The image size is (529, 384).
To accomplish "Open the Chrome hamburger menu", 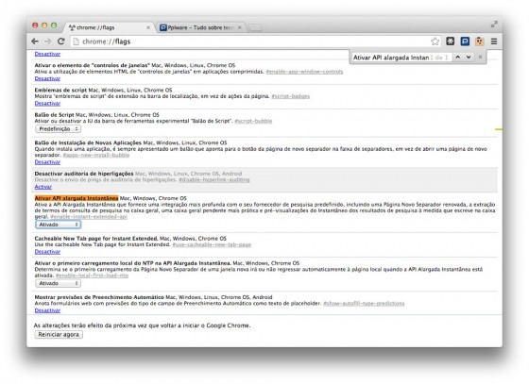I will (x=494, y=42).
